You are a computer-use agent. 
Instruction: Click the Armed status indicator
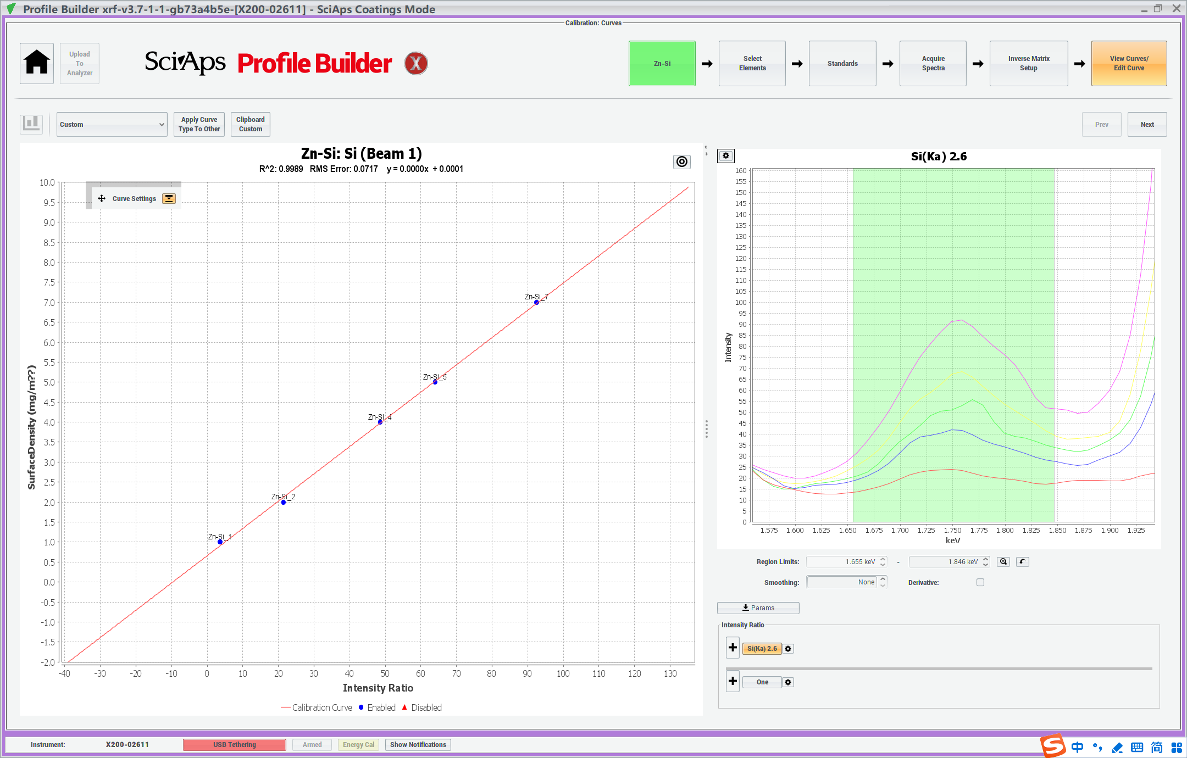(312, 744)
